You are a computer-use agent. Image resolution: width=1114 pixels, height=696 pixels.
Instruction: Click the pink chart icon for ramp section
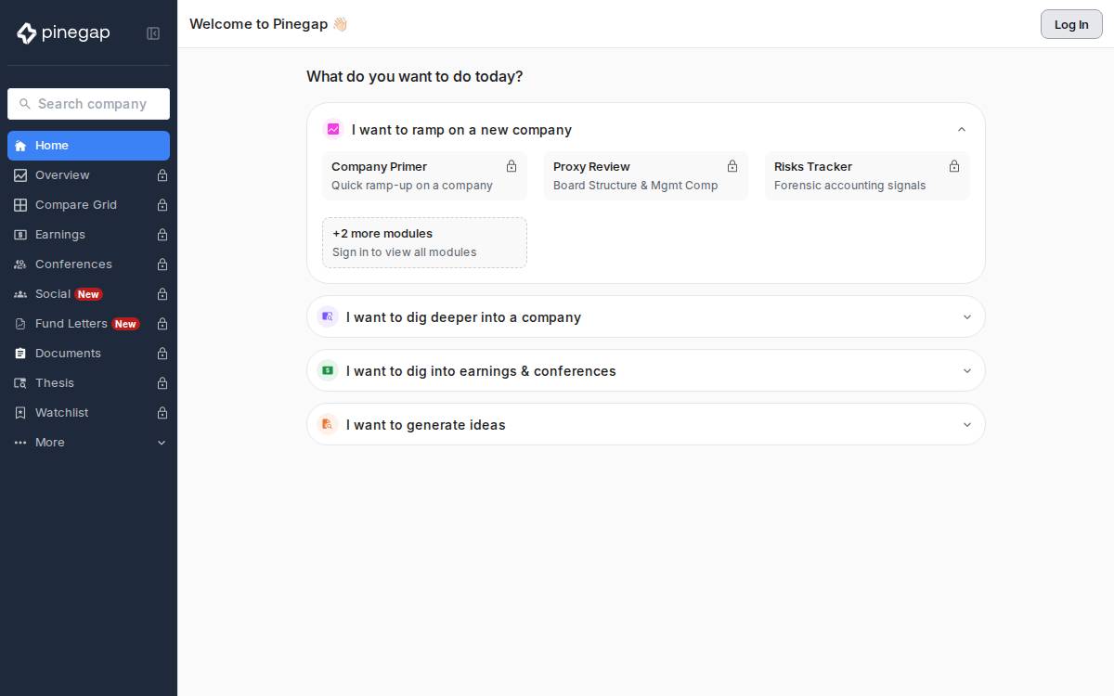click(x=333, y=129)
